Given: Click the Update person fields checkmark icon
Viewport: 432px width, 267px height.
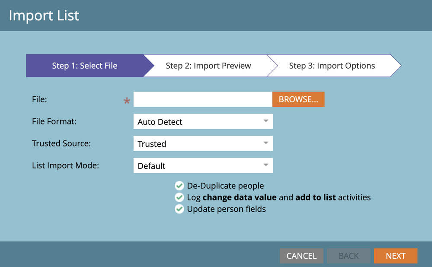Looking at the screenshot, I should coord(179,209).
